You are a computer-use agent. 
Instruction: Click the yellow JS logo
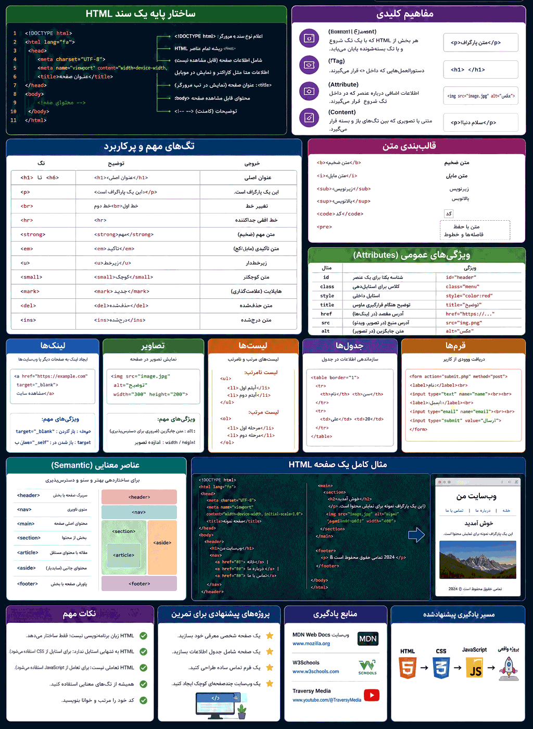474,668
